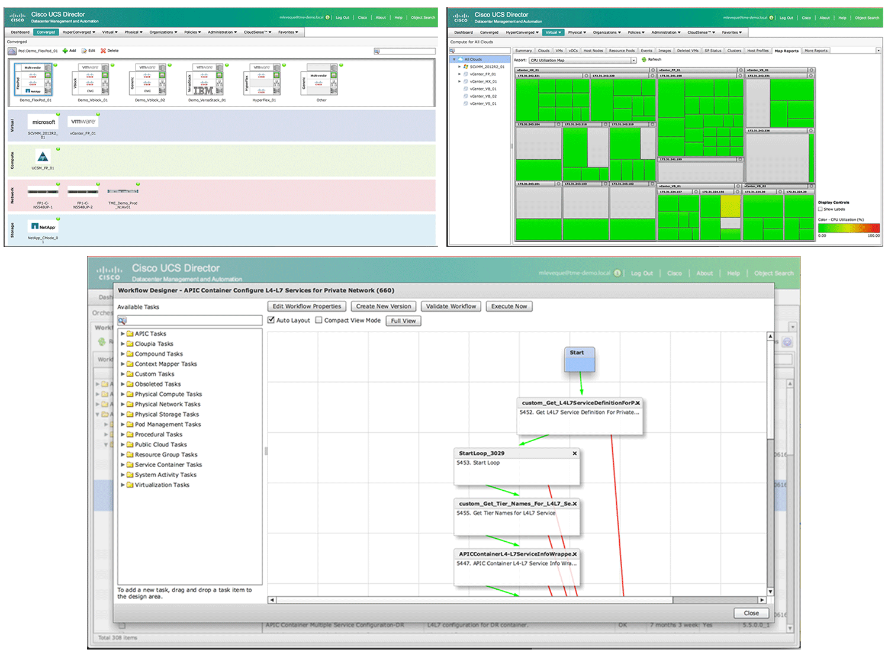Expand the Physical Compute Tasks folder
Image resolution: width=888 pixels, height=659 pixels.
point(123,394)
